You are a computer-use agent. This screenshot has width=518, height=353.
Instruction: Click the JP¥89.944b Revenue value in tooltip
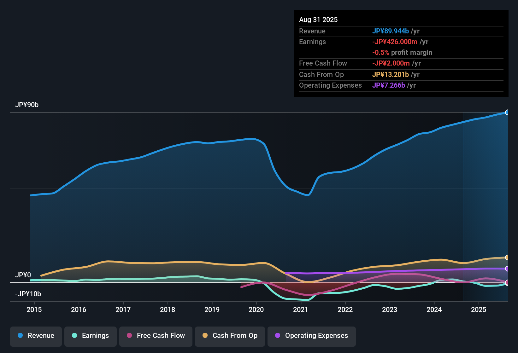tap(391, 31)
